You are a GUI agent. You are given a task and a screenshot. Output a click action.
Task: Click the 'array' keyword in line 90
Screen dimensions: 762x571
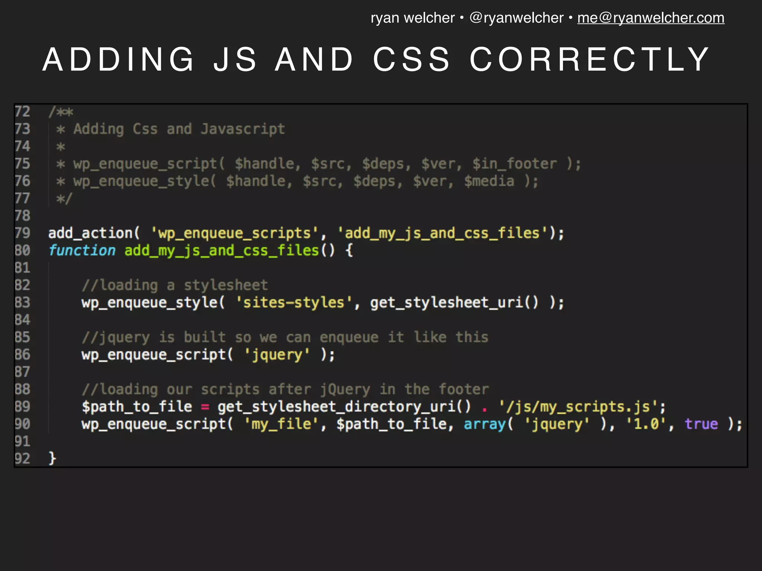[485, 424]
